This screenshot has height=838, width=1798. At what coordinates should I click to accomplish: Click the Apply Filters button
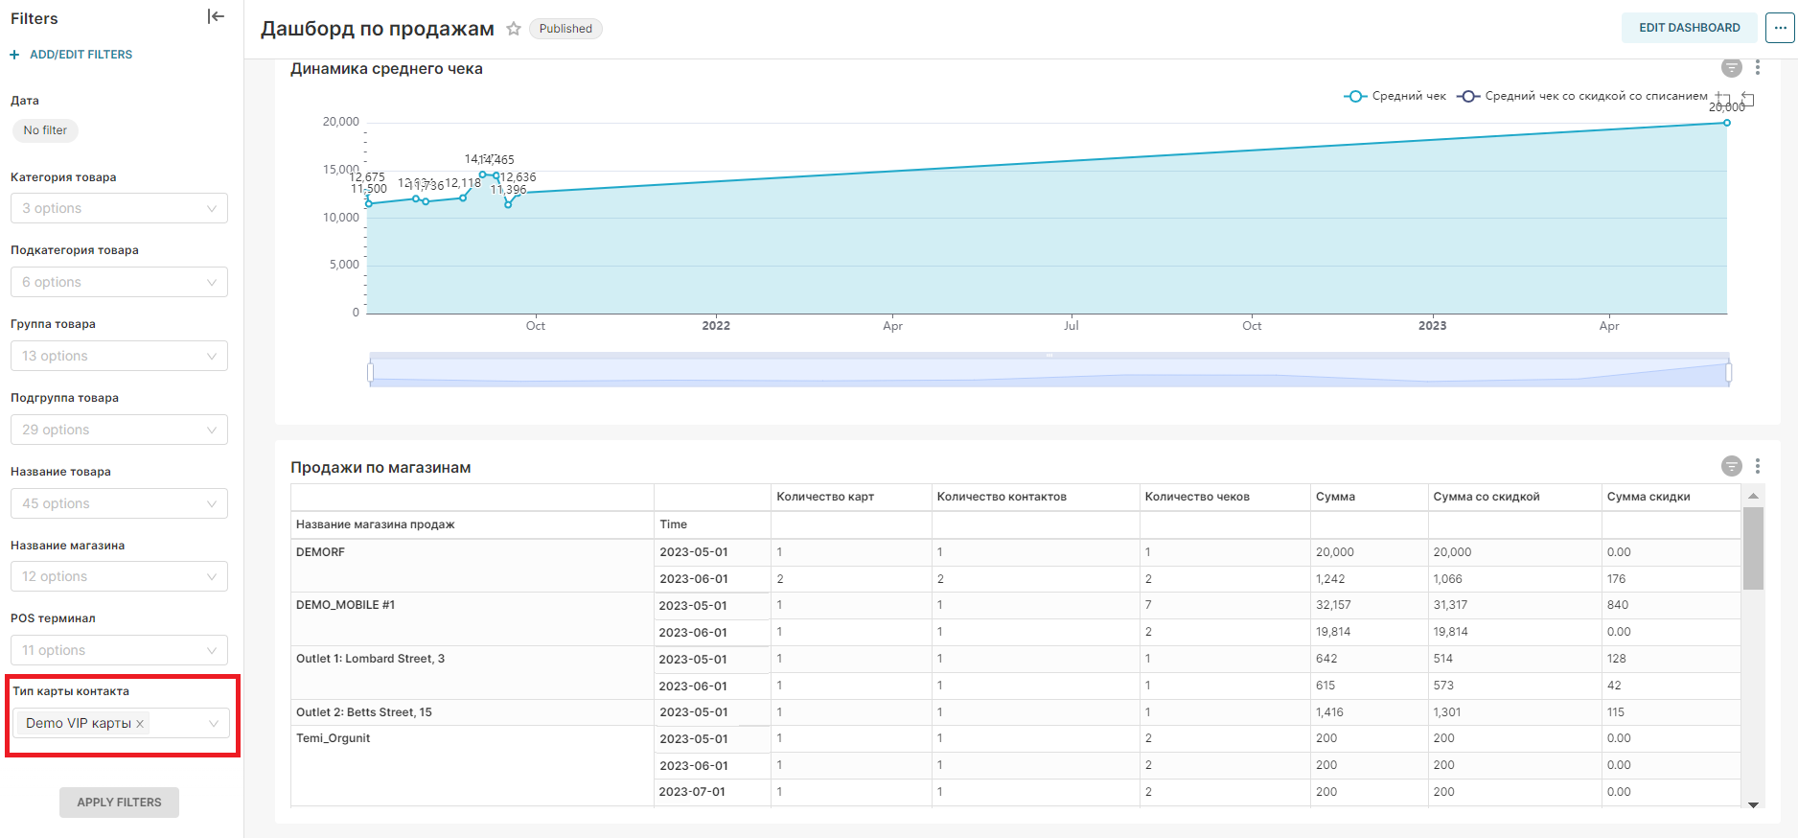119,803
